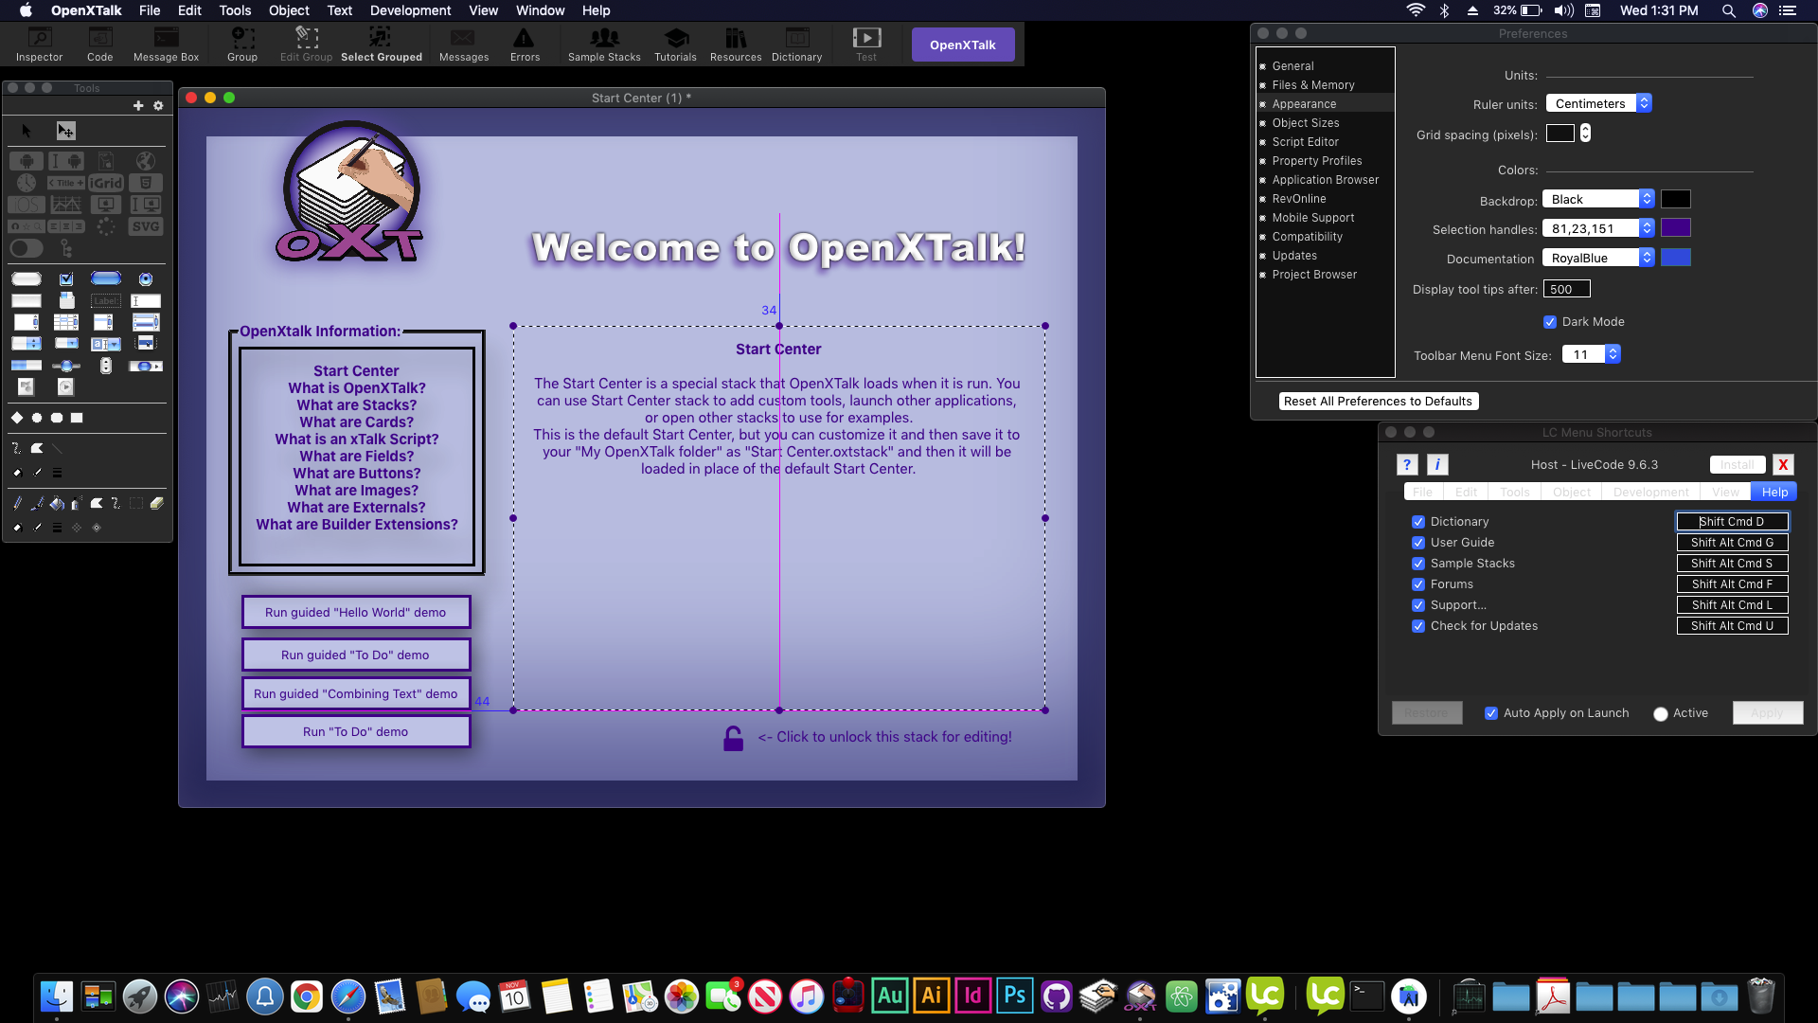Click Reset All Preferences to Defaults
Viewport: 1818px width, 1023px height.
click(1378, 402)
